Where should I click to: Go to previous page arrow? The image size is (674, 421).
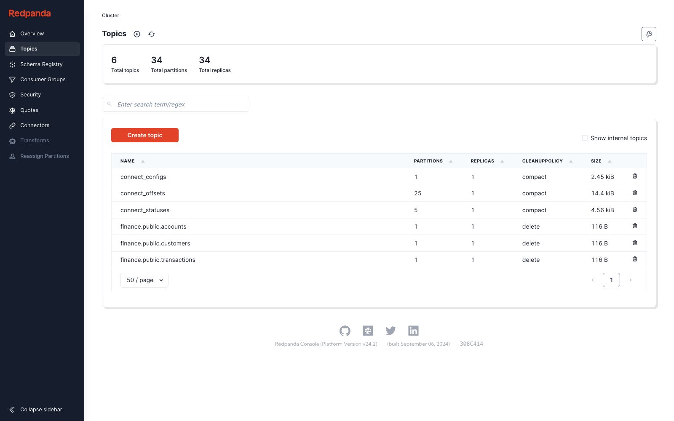coord(593,280)
